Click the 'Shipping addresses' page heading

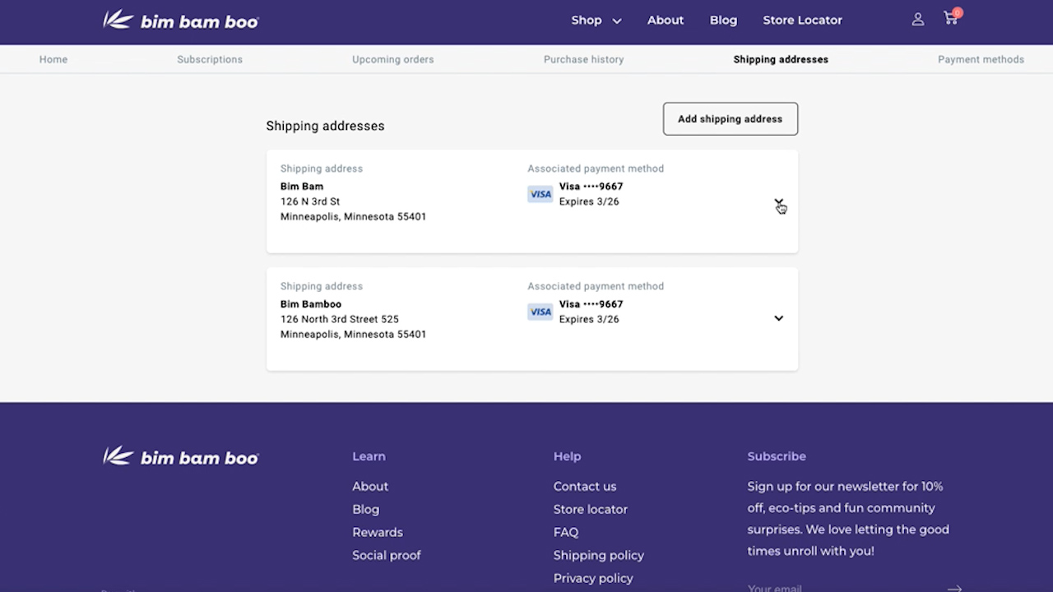pos(325,126)
